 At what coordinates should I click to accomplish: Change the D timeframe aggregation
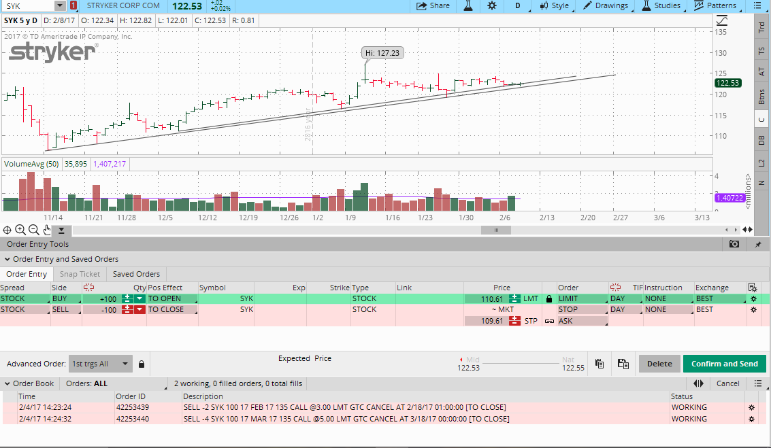tap(518, 6)
